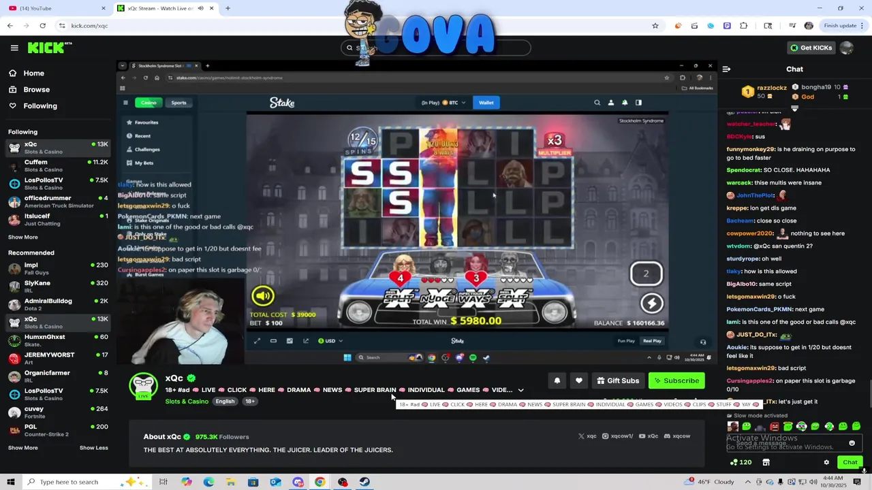This screenshot has height=490, width=872.
Task: Expand the stream title chevron
Action: coord(520,391)
